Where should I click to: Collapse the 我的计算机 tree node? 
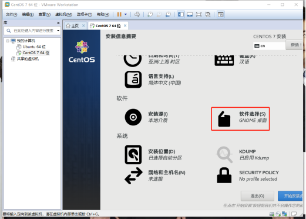(8, 41)
